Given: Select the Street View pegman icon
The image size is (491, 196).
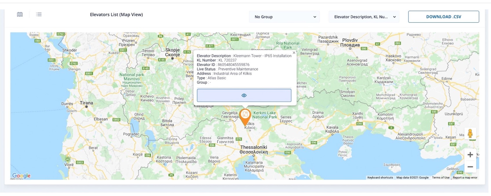Looking at the screenshot, I should [470, 133].
